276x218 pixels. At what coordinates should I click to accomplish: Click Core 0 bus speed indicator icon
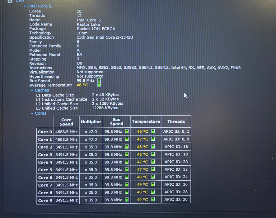pyautogui.click(x=127, y=131)
